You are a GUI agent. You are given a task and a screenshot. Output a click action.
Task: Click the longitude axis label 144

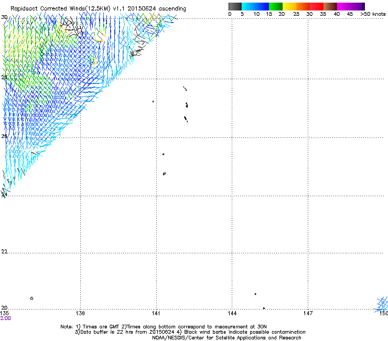[x=232, y=313]
